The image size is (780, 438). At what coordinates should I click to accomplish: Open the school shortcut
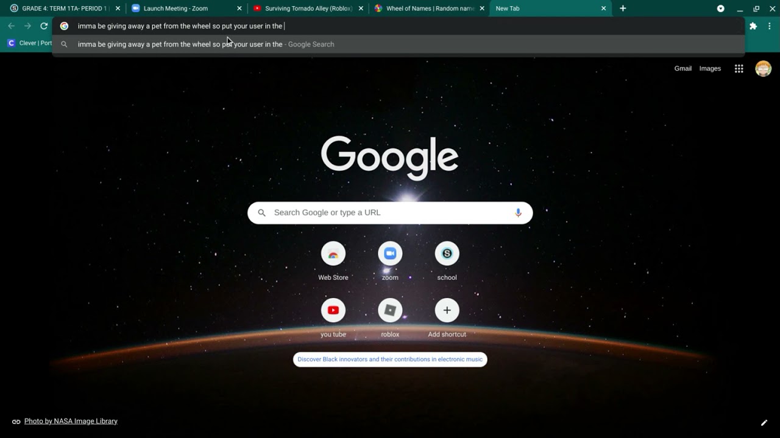click(x=447, y=262)
